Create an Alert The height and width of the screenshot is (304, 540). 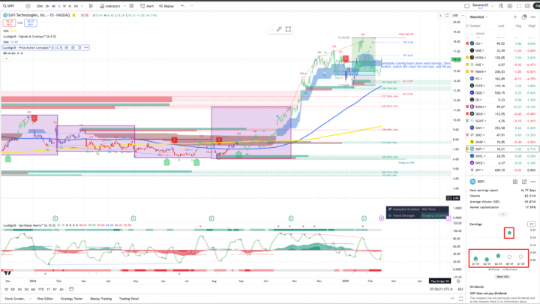[147, 6]
